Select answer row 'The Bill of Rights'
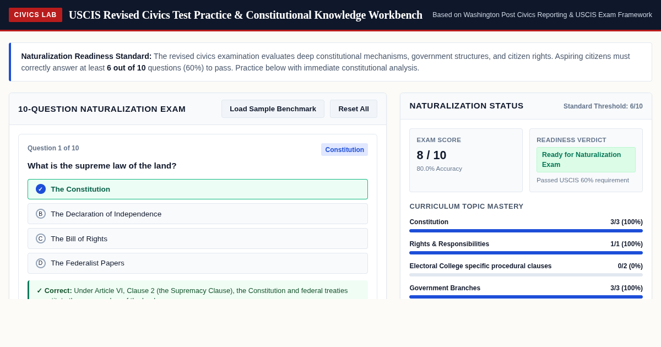661x347 pixels. [x=198, y=238]
